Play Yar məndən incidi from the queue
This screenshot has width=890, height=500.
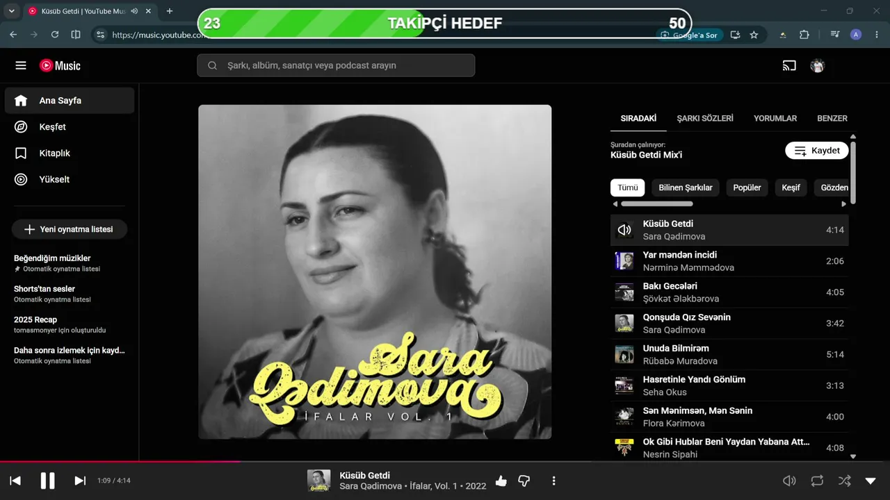coord(729,261)
